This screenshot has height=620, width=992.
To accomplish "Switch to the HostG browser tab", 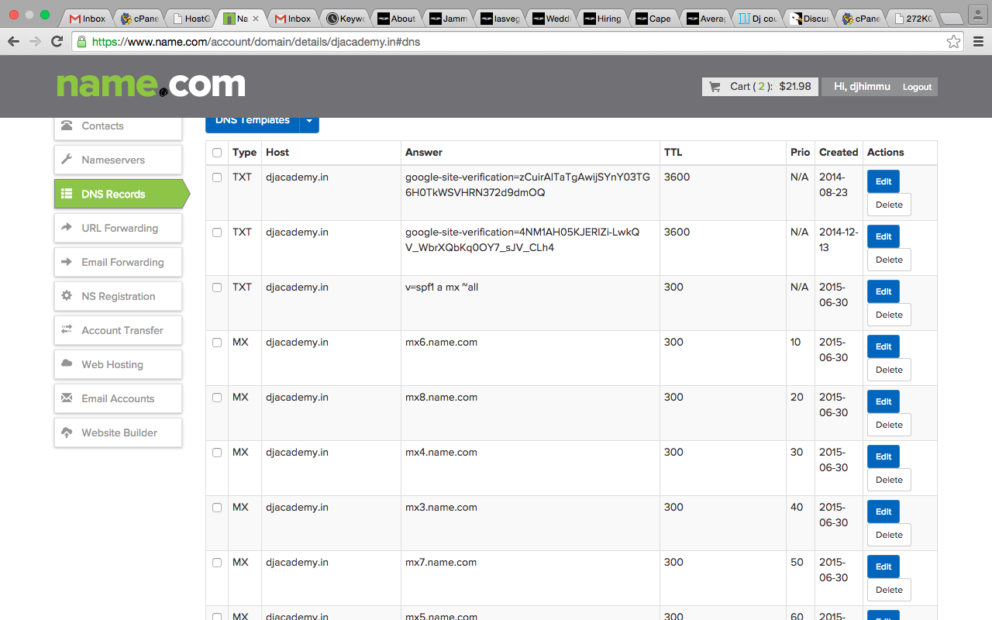I will (191, 18).
